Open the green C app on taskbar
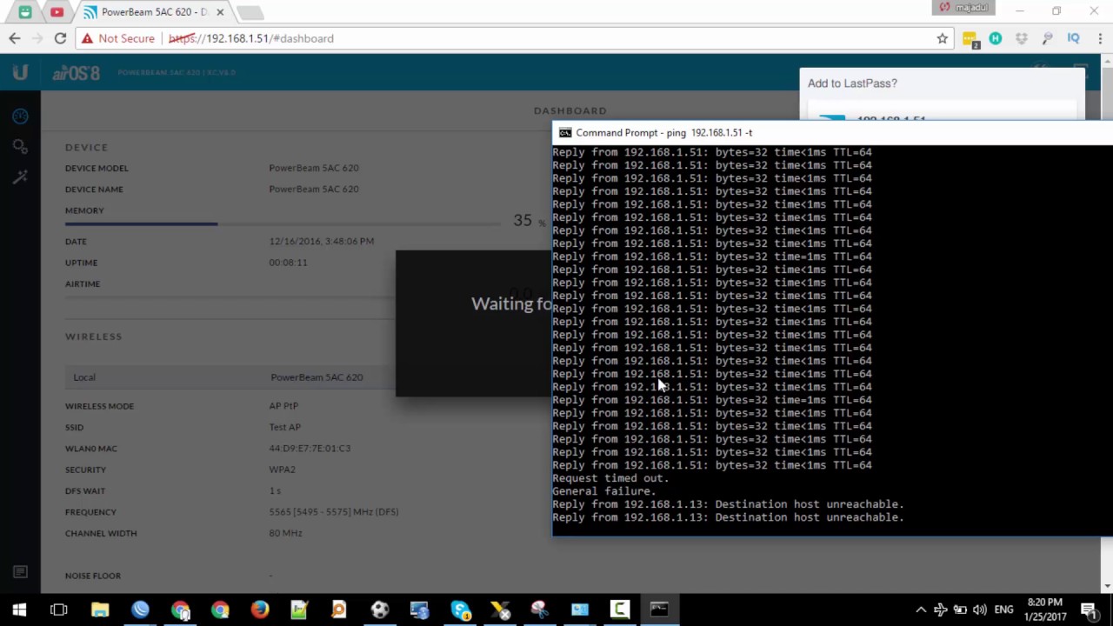The height and width of the screenshot is (626, 1113). tap(620, 609)
